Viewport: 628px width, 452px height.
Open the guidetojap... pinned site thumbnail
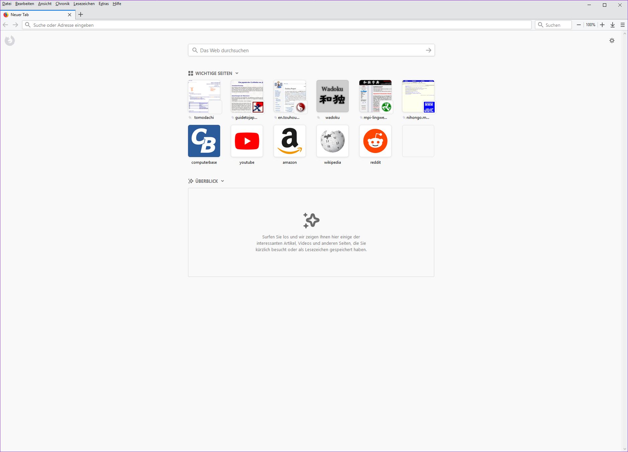point(247,96)
